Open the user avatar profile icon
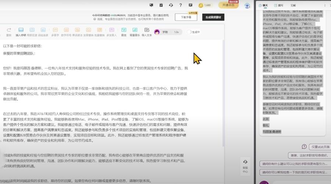Image resolution: width=331 pixels, height=184 pixels. pyautogui.click(x=247, y=6)
